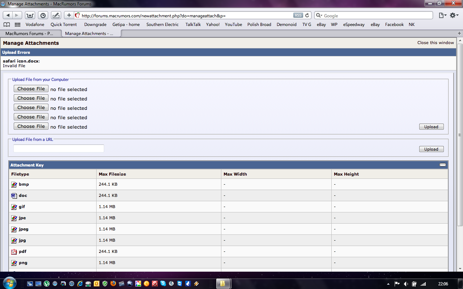Open the Facebook bookmark
The image size is (463, 289).
click(x=394, y=25)
